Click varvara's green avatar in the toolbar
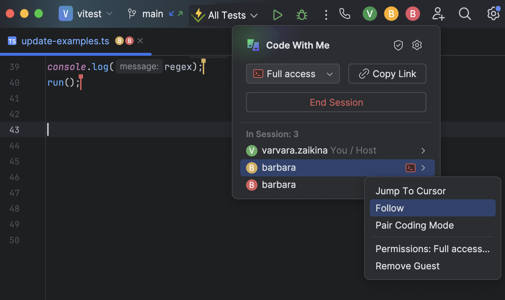 370,14
